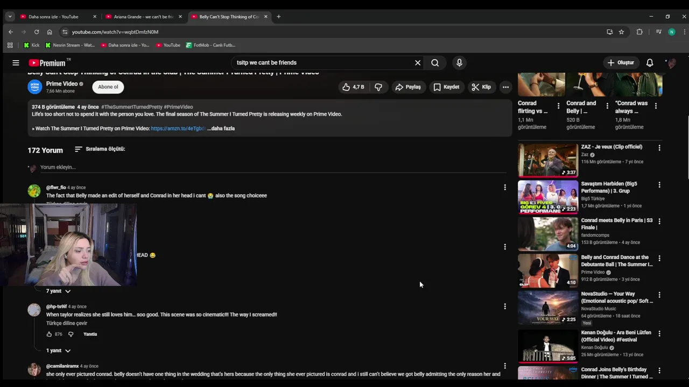
Task: Open options for Kenan Doğulu video
Action: [659, 334]
